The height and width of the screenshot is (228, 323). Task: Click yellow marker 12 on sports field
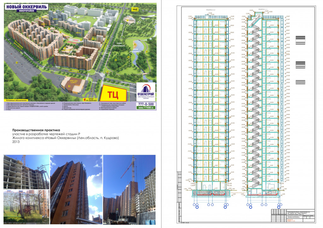point(81,40)
